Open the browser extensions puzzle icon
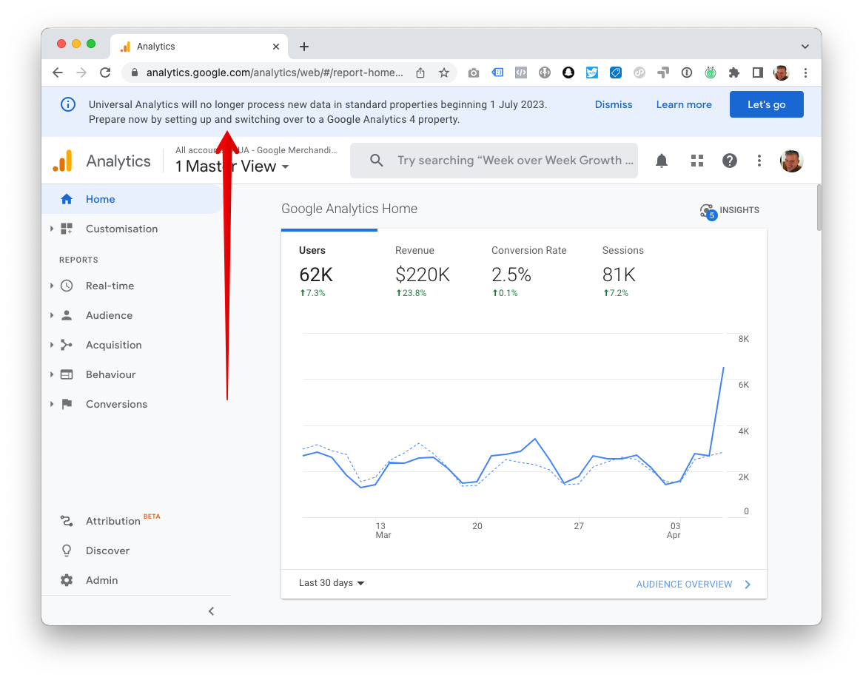The image size is (863, 680). click(733, 73)
